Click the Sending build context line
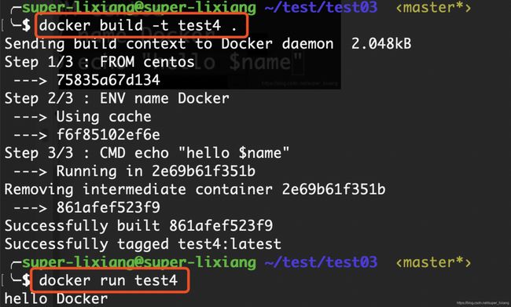The width and height of the screenshot is (511, 307). (208, 44)
